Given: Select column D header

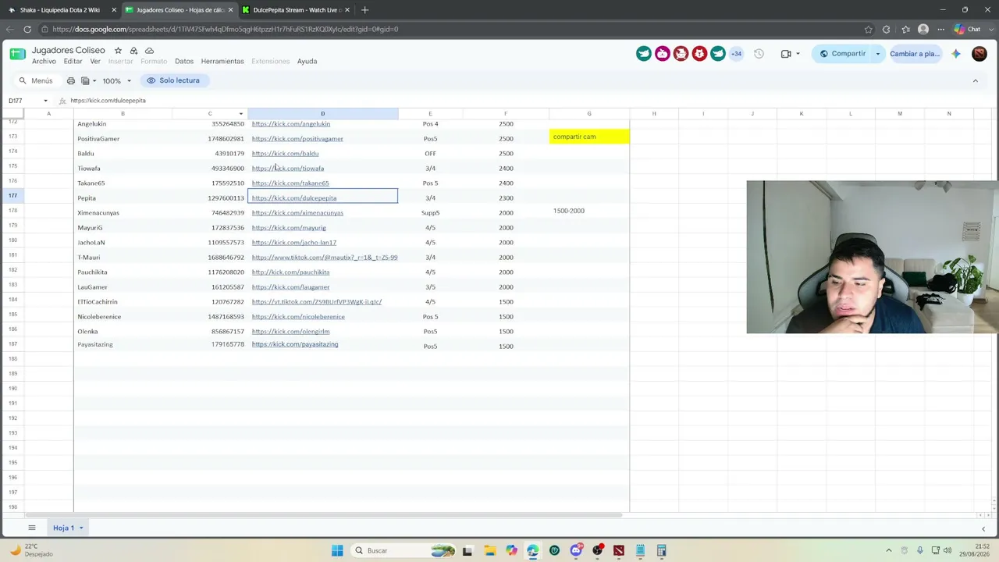Looking at the screenshot, I should click(x=322, y=114).
